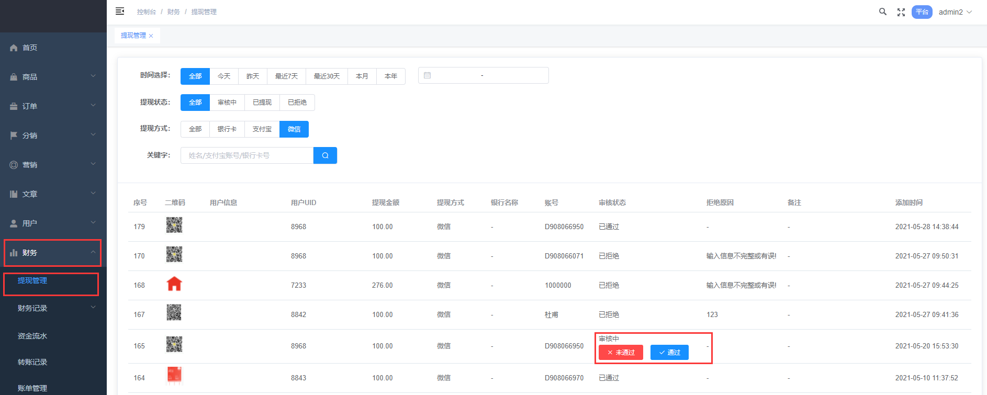Open the date range picker field
The image size is (987, 395).
(484, 75)
